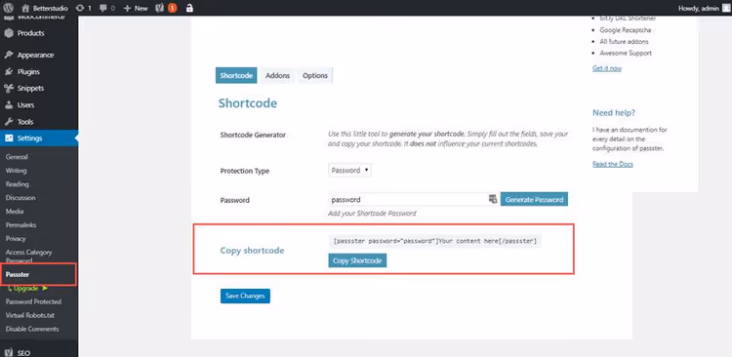Click the orange notification badge
732x357 pixels.
(172, 8)
